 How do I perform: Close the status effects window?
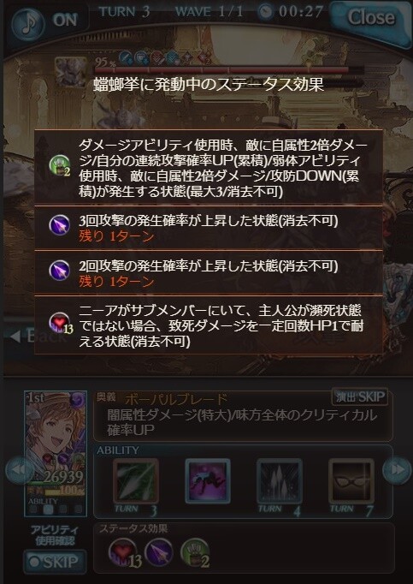370,20
